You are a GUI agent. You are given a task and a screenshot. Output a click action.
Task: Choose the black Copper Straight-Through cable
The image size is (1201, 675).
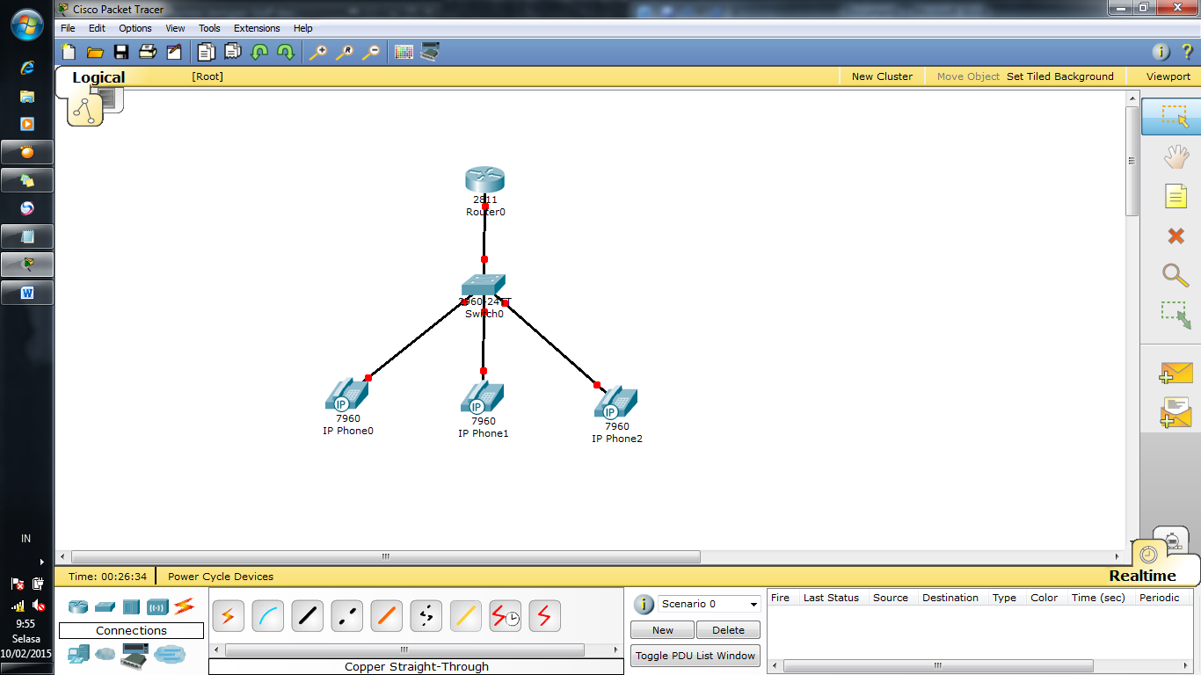click(x=307, y=616)
